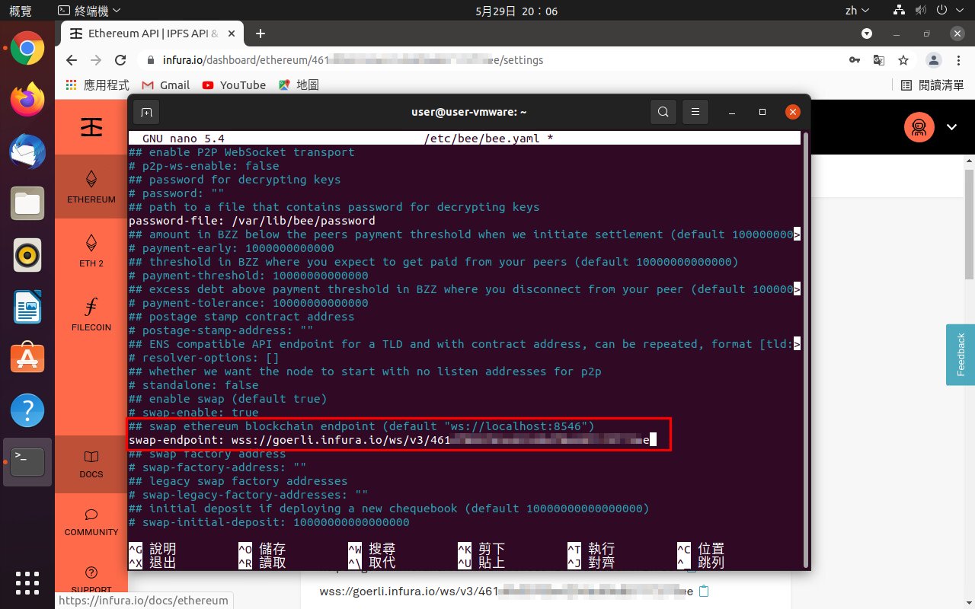Open Chrome translate icon in address bar
Viewport: 975px width, 609px height.
pyautogui.click(x=879, y=60)
